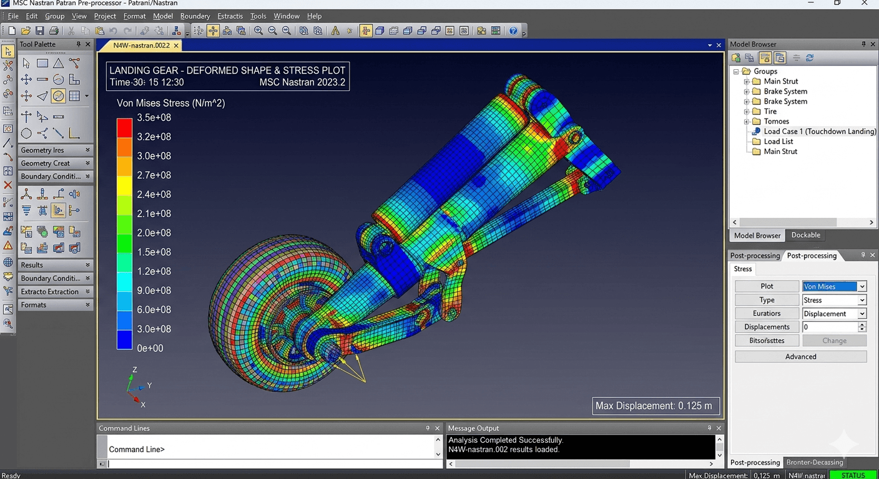Click the grid tool icon in Tool Palette
The height and width of the screenshot is (479, 879).
74,96
